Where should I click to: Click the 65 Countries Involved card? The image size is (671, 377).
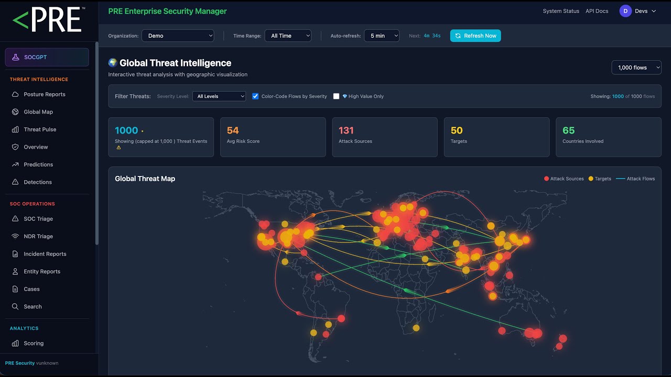pyautogui.click(x=609, y=137)
